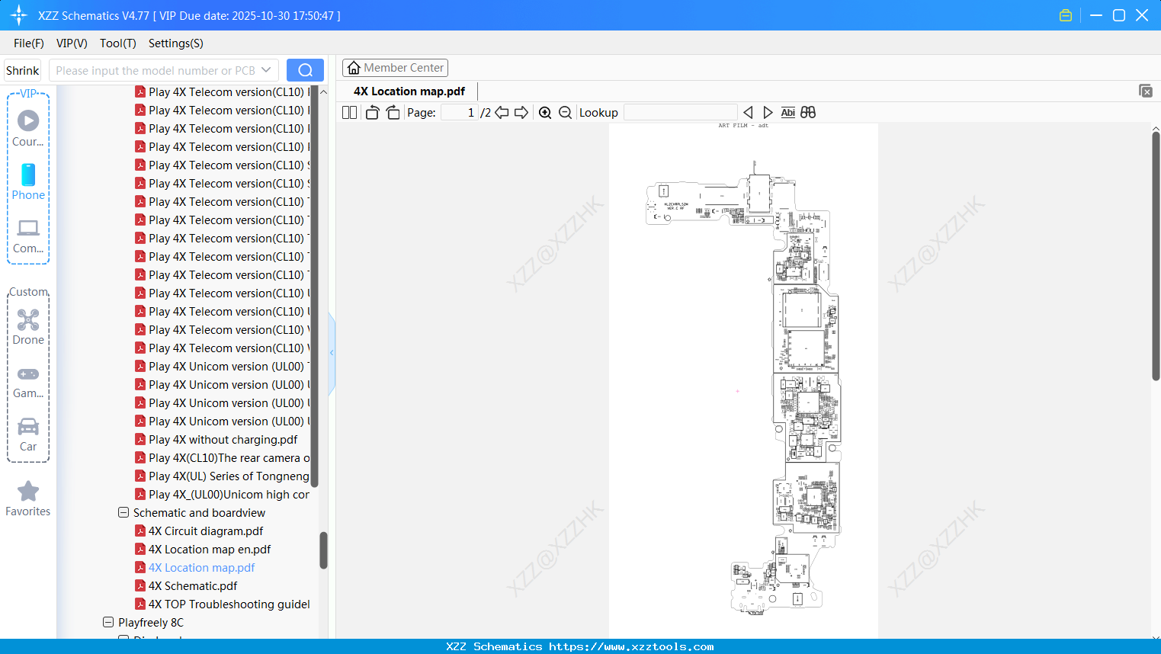This screenshot has height=654, width=1161.
Task: Toggle the dual-page view icon
Action: [x=349, y=113]
